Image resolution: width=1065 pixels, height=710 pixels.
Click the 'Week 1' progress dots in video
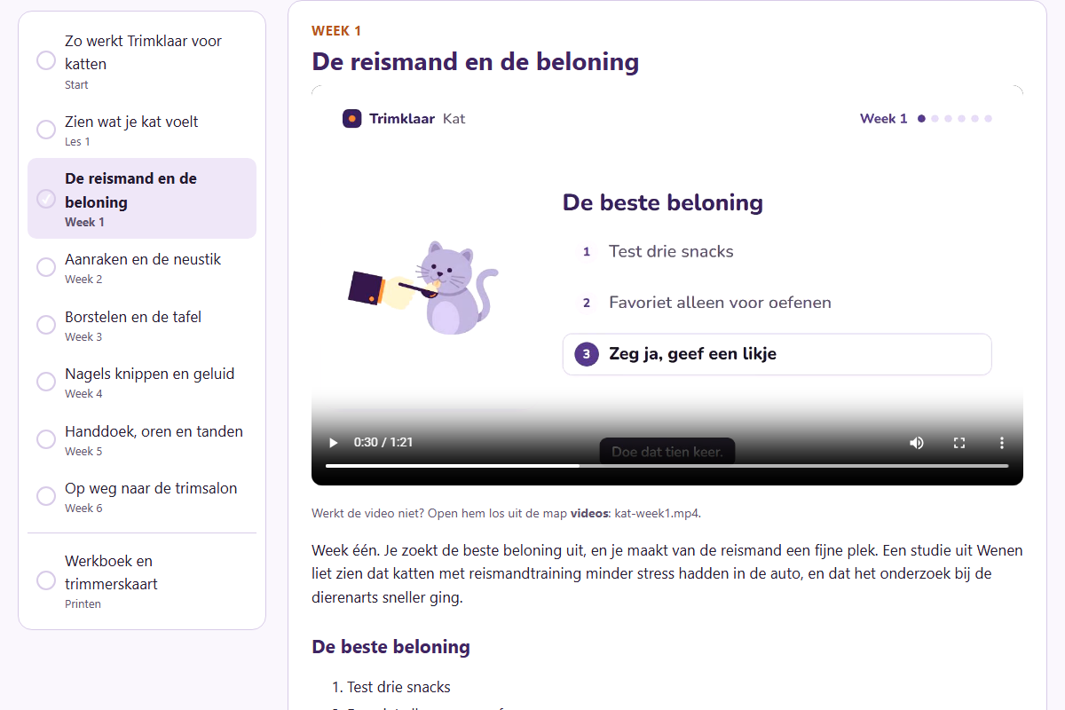[x=955, y=118]
